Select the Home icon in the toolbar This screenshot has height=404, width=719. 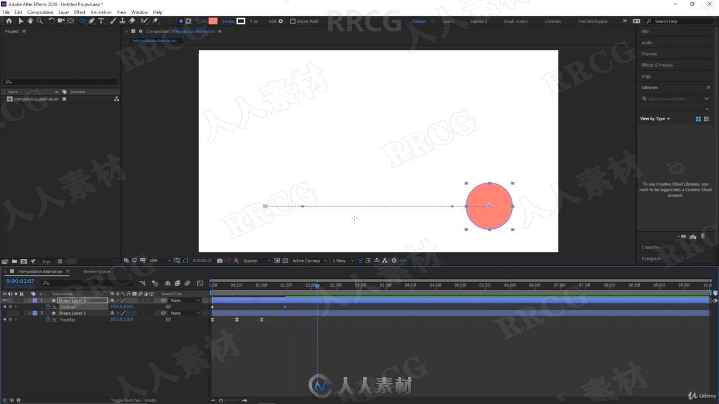(x=9, y=21)
